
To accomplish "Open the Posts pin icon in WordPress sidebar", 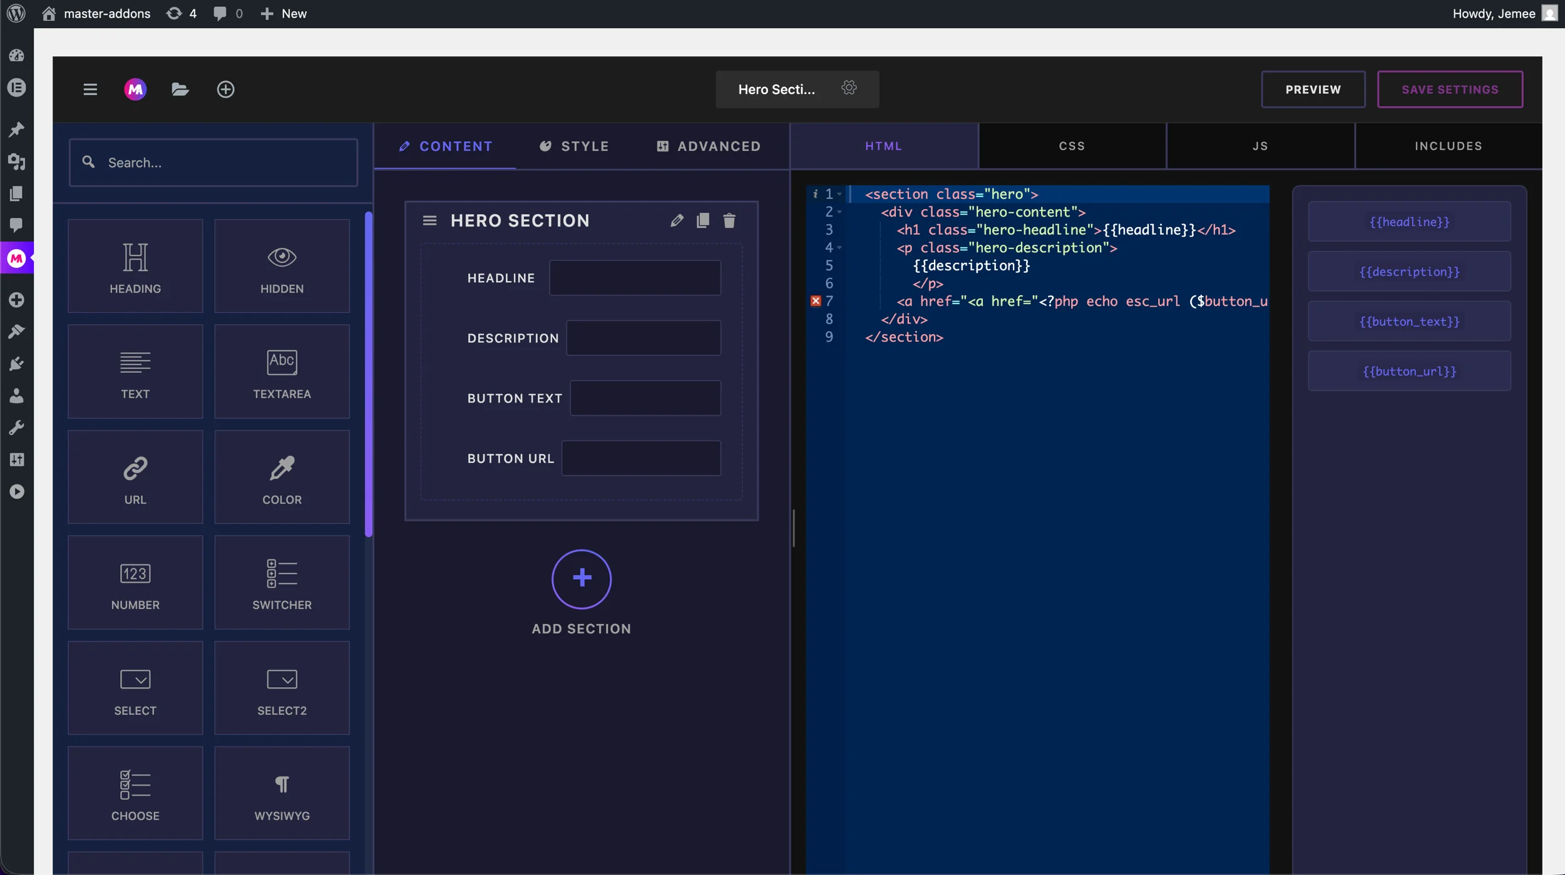I will (x=16, y=130).
